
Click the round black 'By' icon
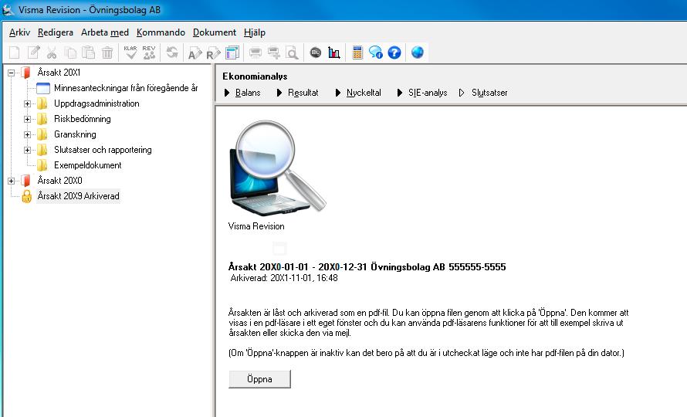(316, 53)
